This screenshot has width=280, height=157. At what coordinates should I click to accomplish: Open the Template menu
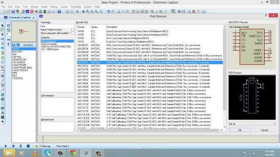[76, 7]
